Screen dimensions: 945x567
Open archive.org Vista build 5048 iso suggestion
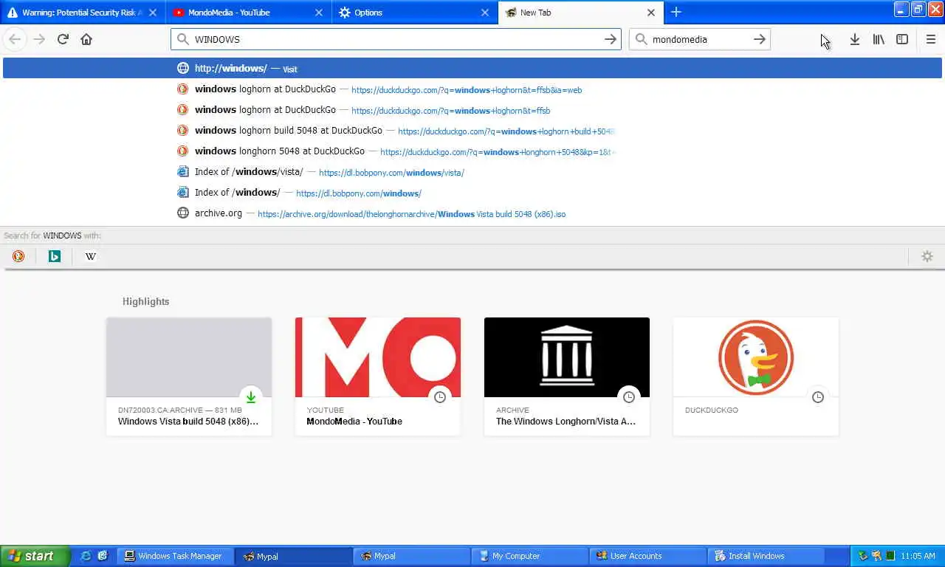(x=472, y=213)
